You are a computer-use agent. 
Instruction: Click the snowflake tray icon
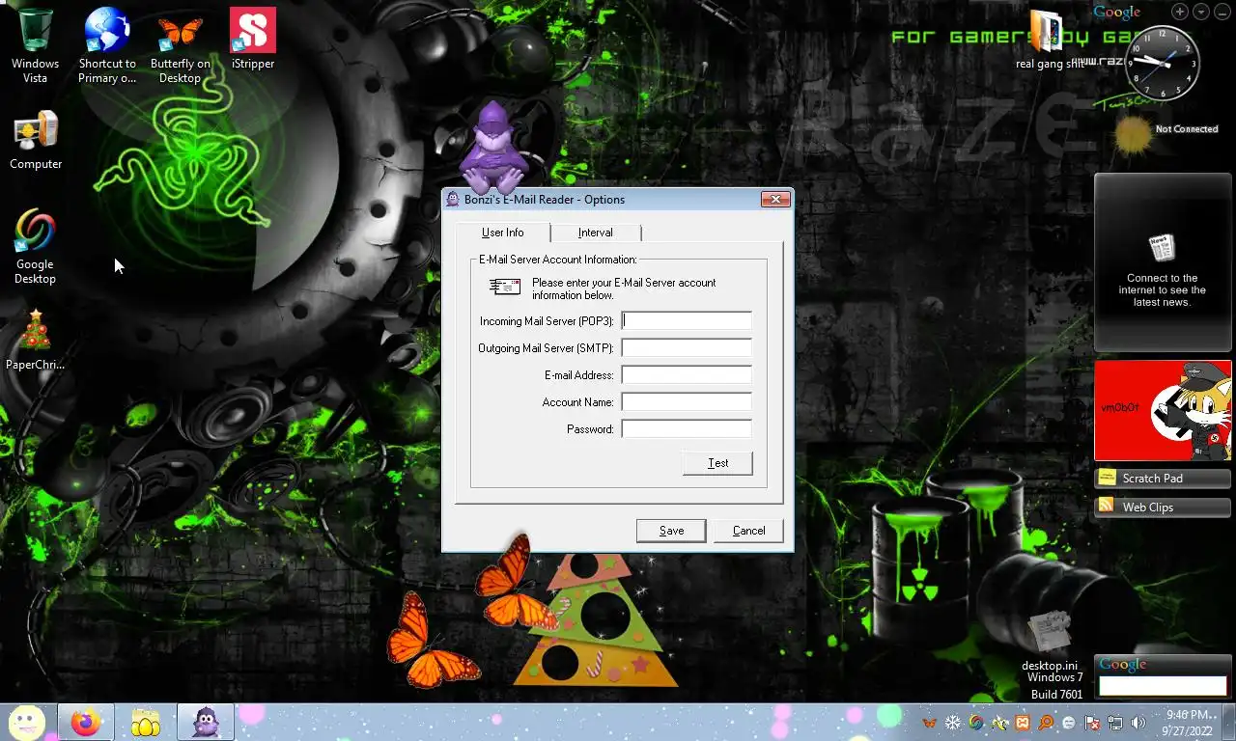(953, 723)
